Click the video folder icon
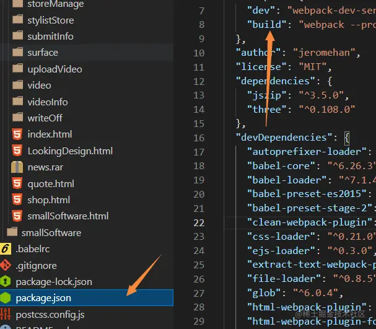This screenshot has width=376, height=329. 17,85
